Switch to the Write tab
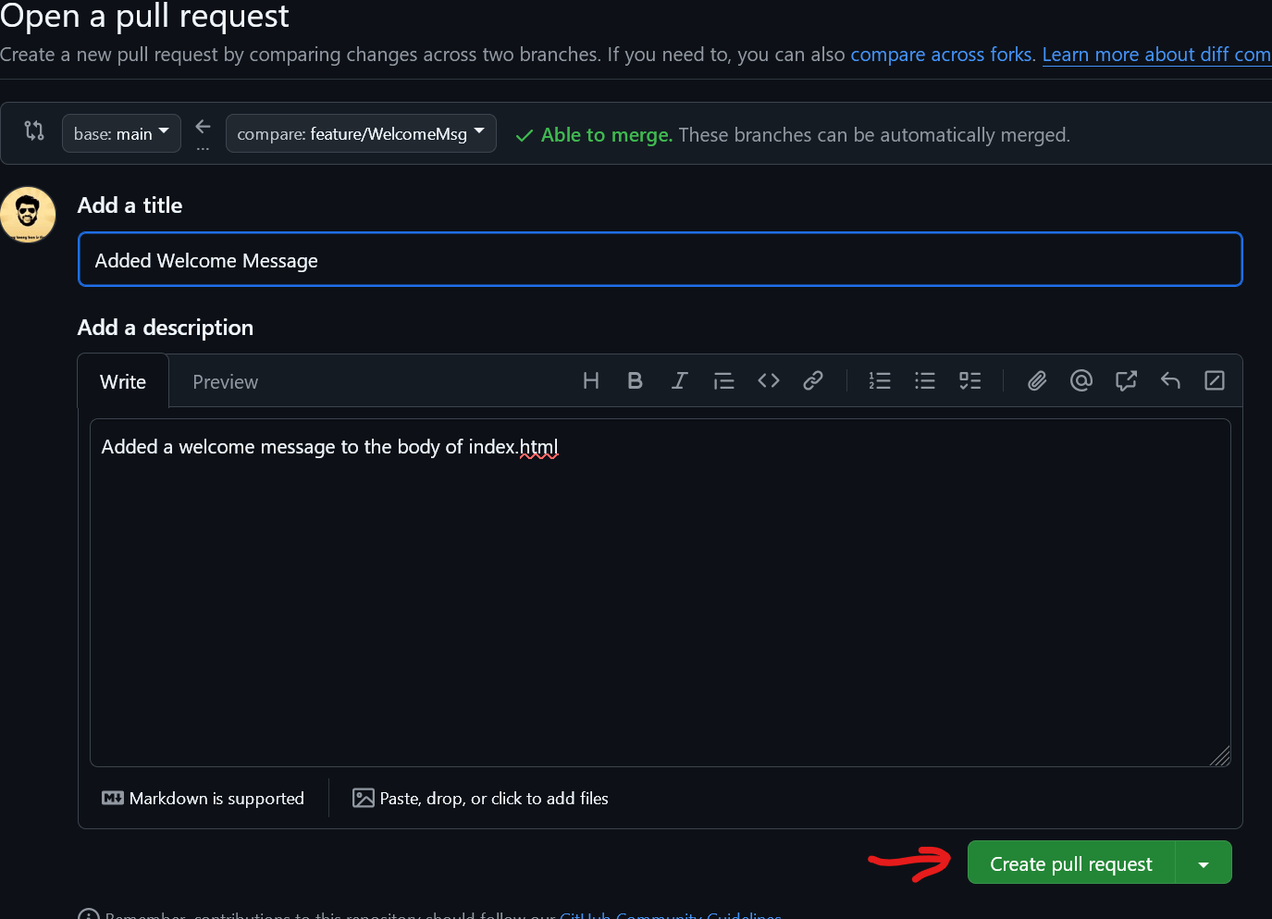The width and height of the screenshot is (1272, 919). point(123,381)
